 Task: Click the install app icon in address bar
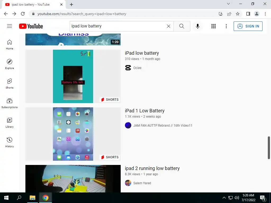click(x=220, y=14)
